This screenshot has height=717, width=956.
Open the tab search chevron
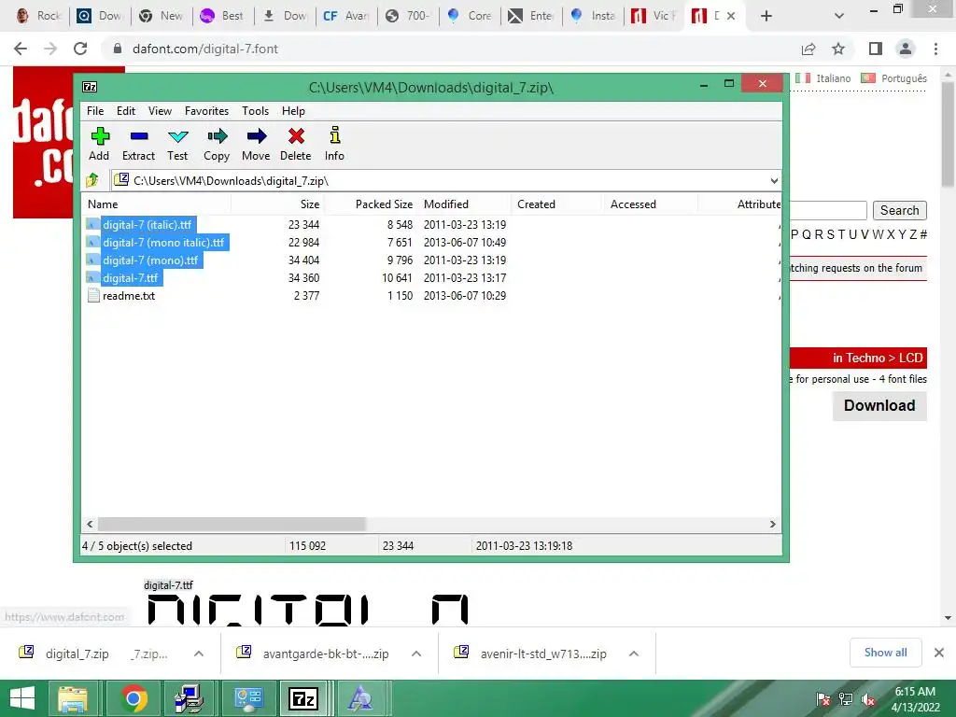839,16
